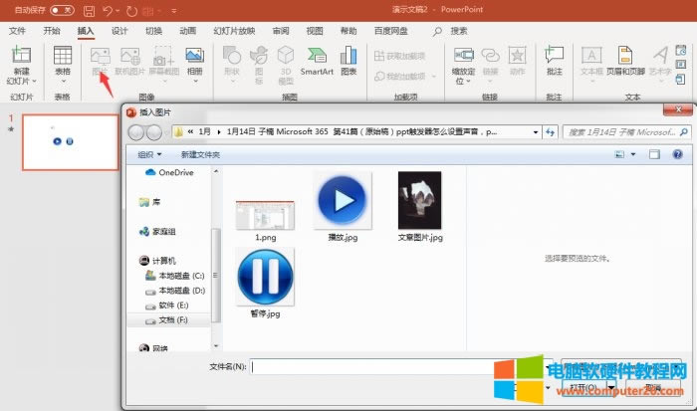Expand the address bar path dropdown arrow

click(537, 131)
